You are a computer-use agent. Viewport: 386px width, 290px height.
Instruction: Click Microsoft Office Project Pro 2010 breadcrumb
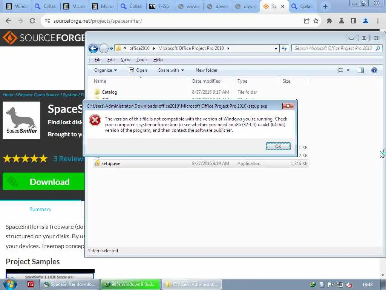pyautogui.click(x=191, y=48)
